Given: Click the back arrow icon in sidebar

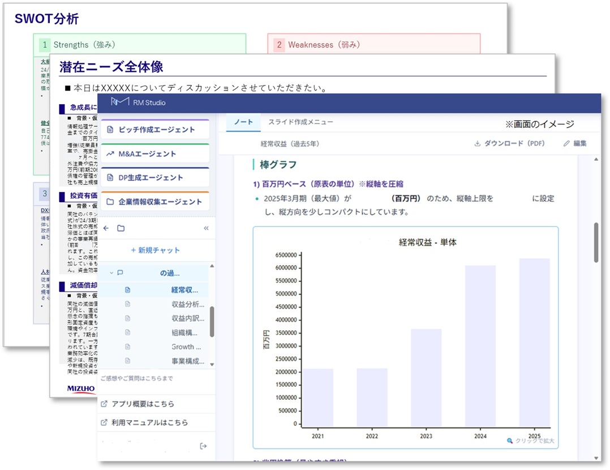Looking at the screenshot, I should [x=106, y=228].
